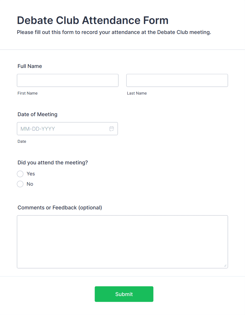Click the "First Name" sublabel
Viewport: 245px width, 315px height.
tap(28, 93)
